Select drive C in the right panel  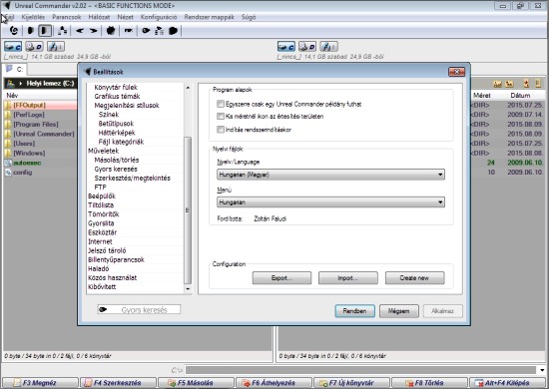pos(286,47)
